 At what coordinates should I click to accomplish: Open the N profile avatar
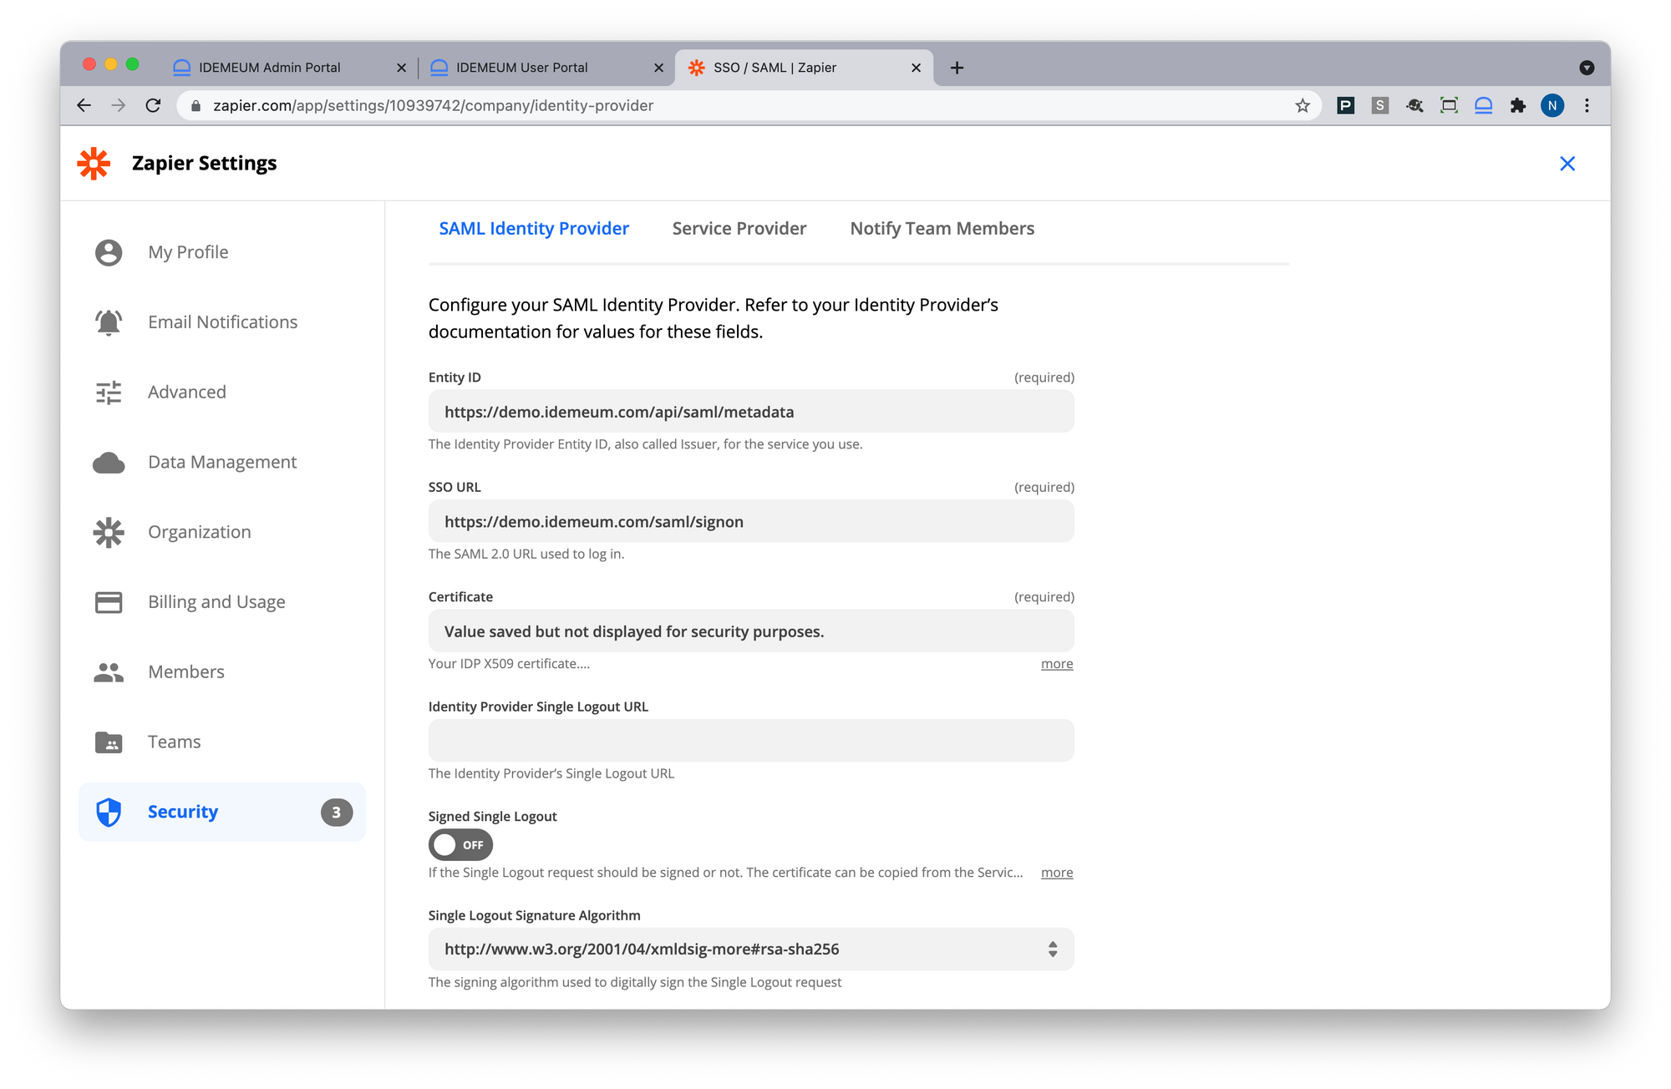coord(1552,105)
